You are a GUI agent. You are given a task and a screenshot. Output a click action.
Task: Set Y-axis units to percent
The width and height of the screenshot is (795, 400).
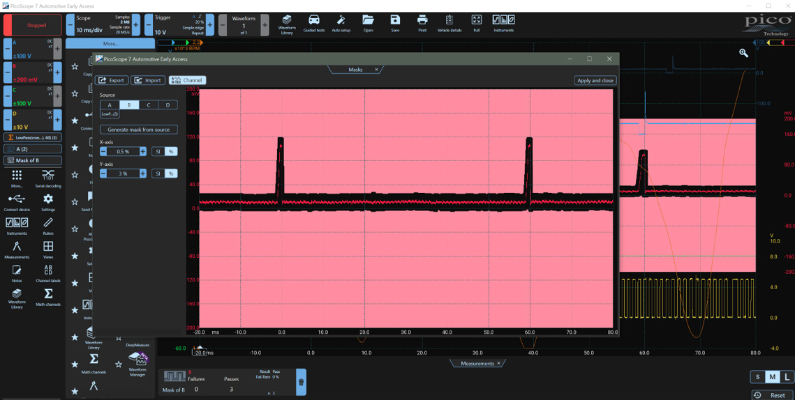[170, 174]
